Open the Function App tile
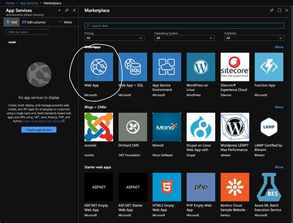Screen dimensions: 293x223 click(269, 67)
